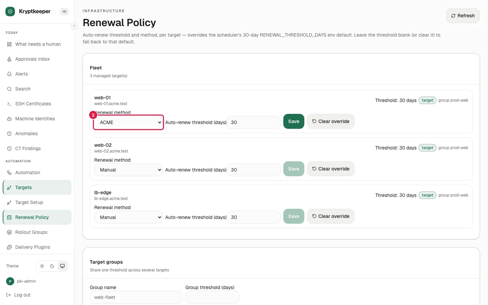Open lb-edge renewal method dropdown
The image size is (488, 305).
click(128, 217)
